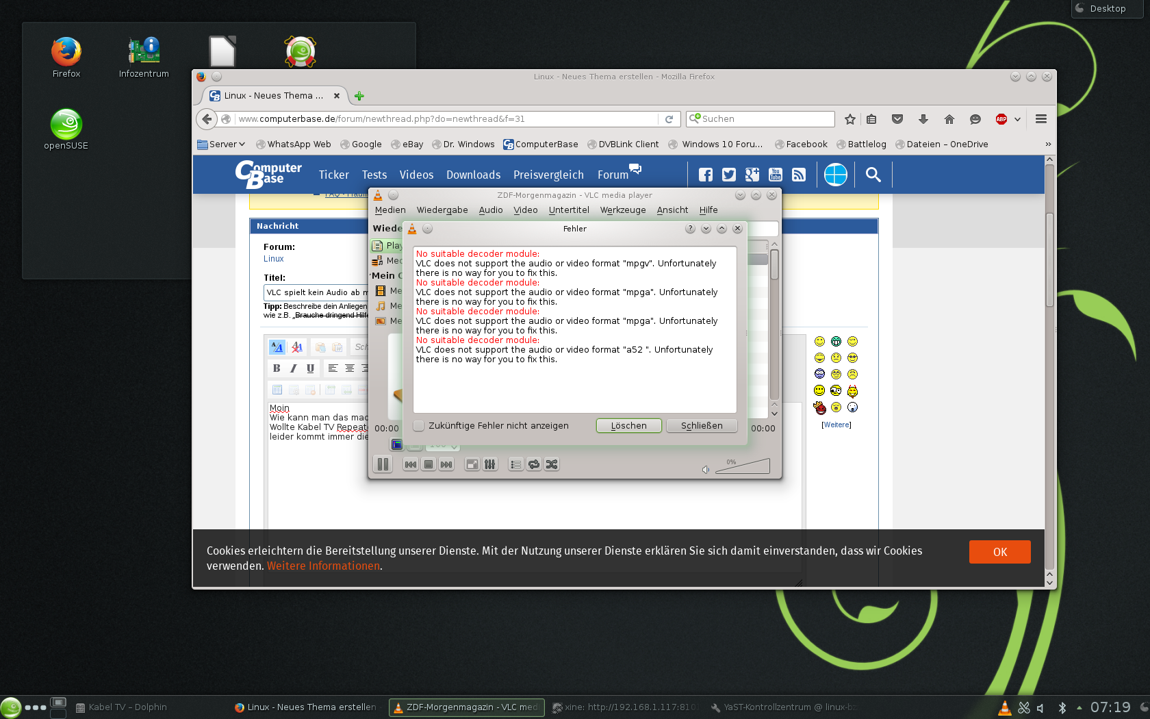Click the Firefox URL address bar
1150x719 pixels.
tap(447, 119)
